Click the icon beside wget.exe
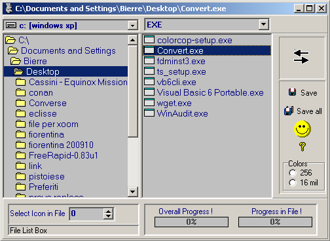The width and height of the screenshot is (330, 241). coord(149,103)
